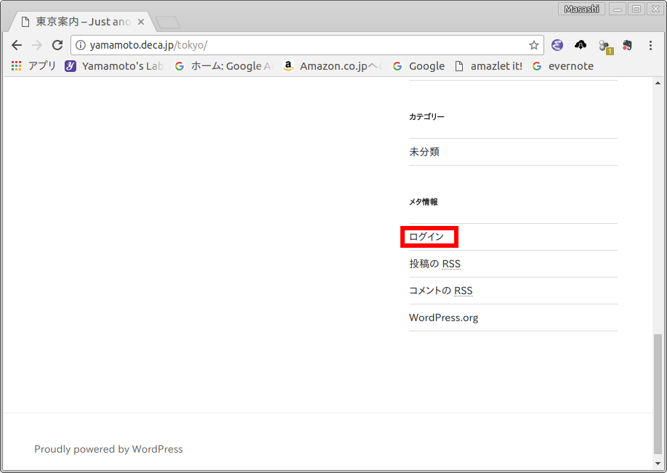This screenshot has height=473, width=667.
Task: Reload the current page
Action: coord(57,45)
